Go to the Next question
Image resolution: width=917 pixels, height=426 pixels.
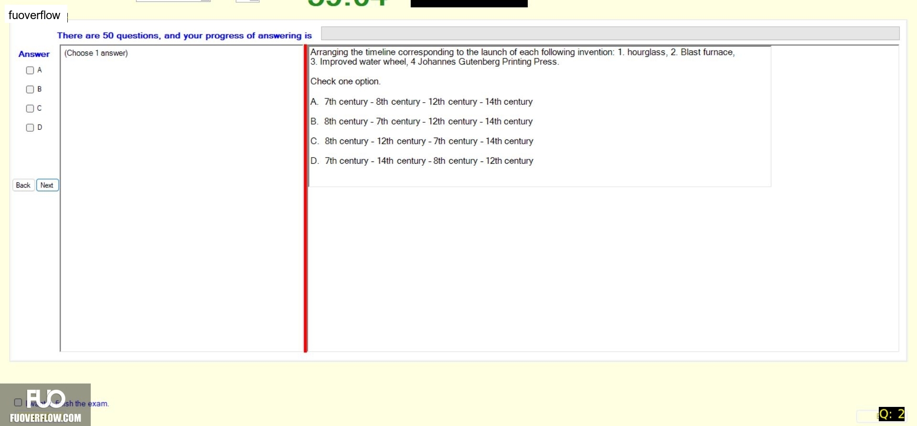pyautogui.click(x=47, y=185)
